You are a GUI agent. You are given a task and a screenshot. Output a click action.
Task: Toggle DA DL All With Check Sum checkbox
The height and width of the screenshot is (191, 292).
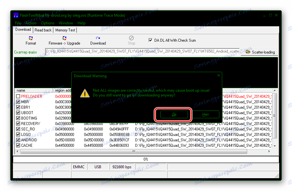(150, 40)
